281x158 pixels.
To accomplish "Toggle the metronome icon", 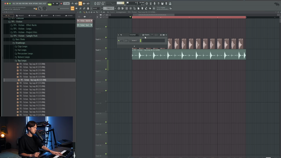I will (x=72, y=4).
